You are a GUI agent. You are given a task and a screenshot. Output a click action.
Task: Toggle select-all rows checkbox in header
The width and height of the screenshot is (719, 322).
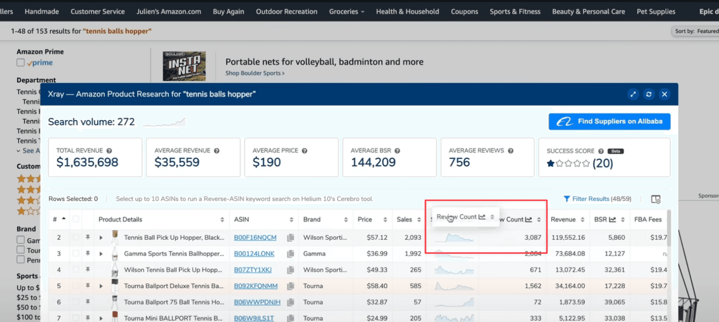coord(76,219)
